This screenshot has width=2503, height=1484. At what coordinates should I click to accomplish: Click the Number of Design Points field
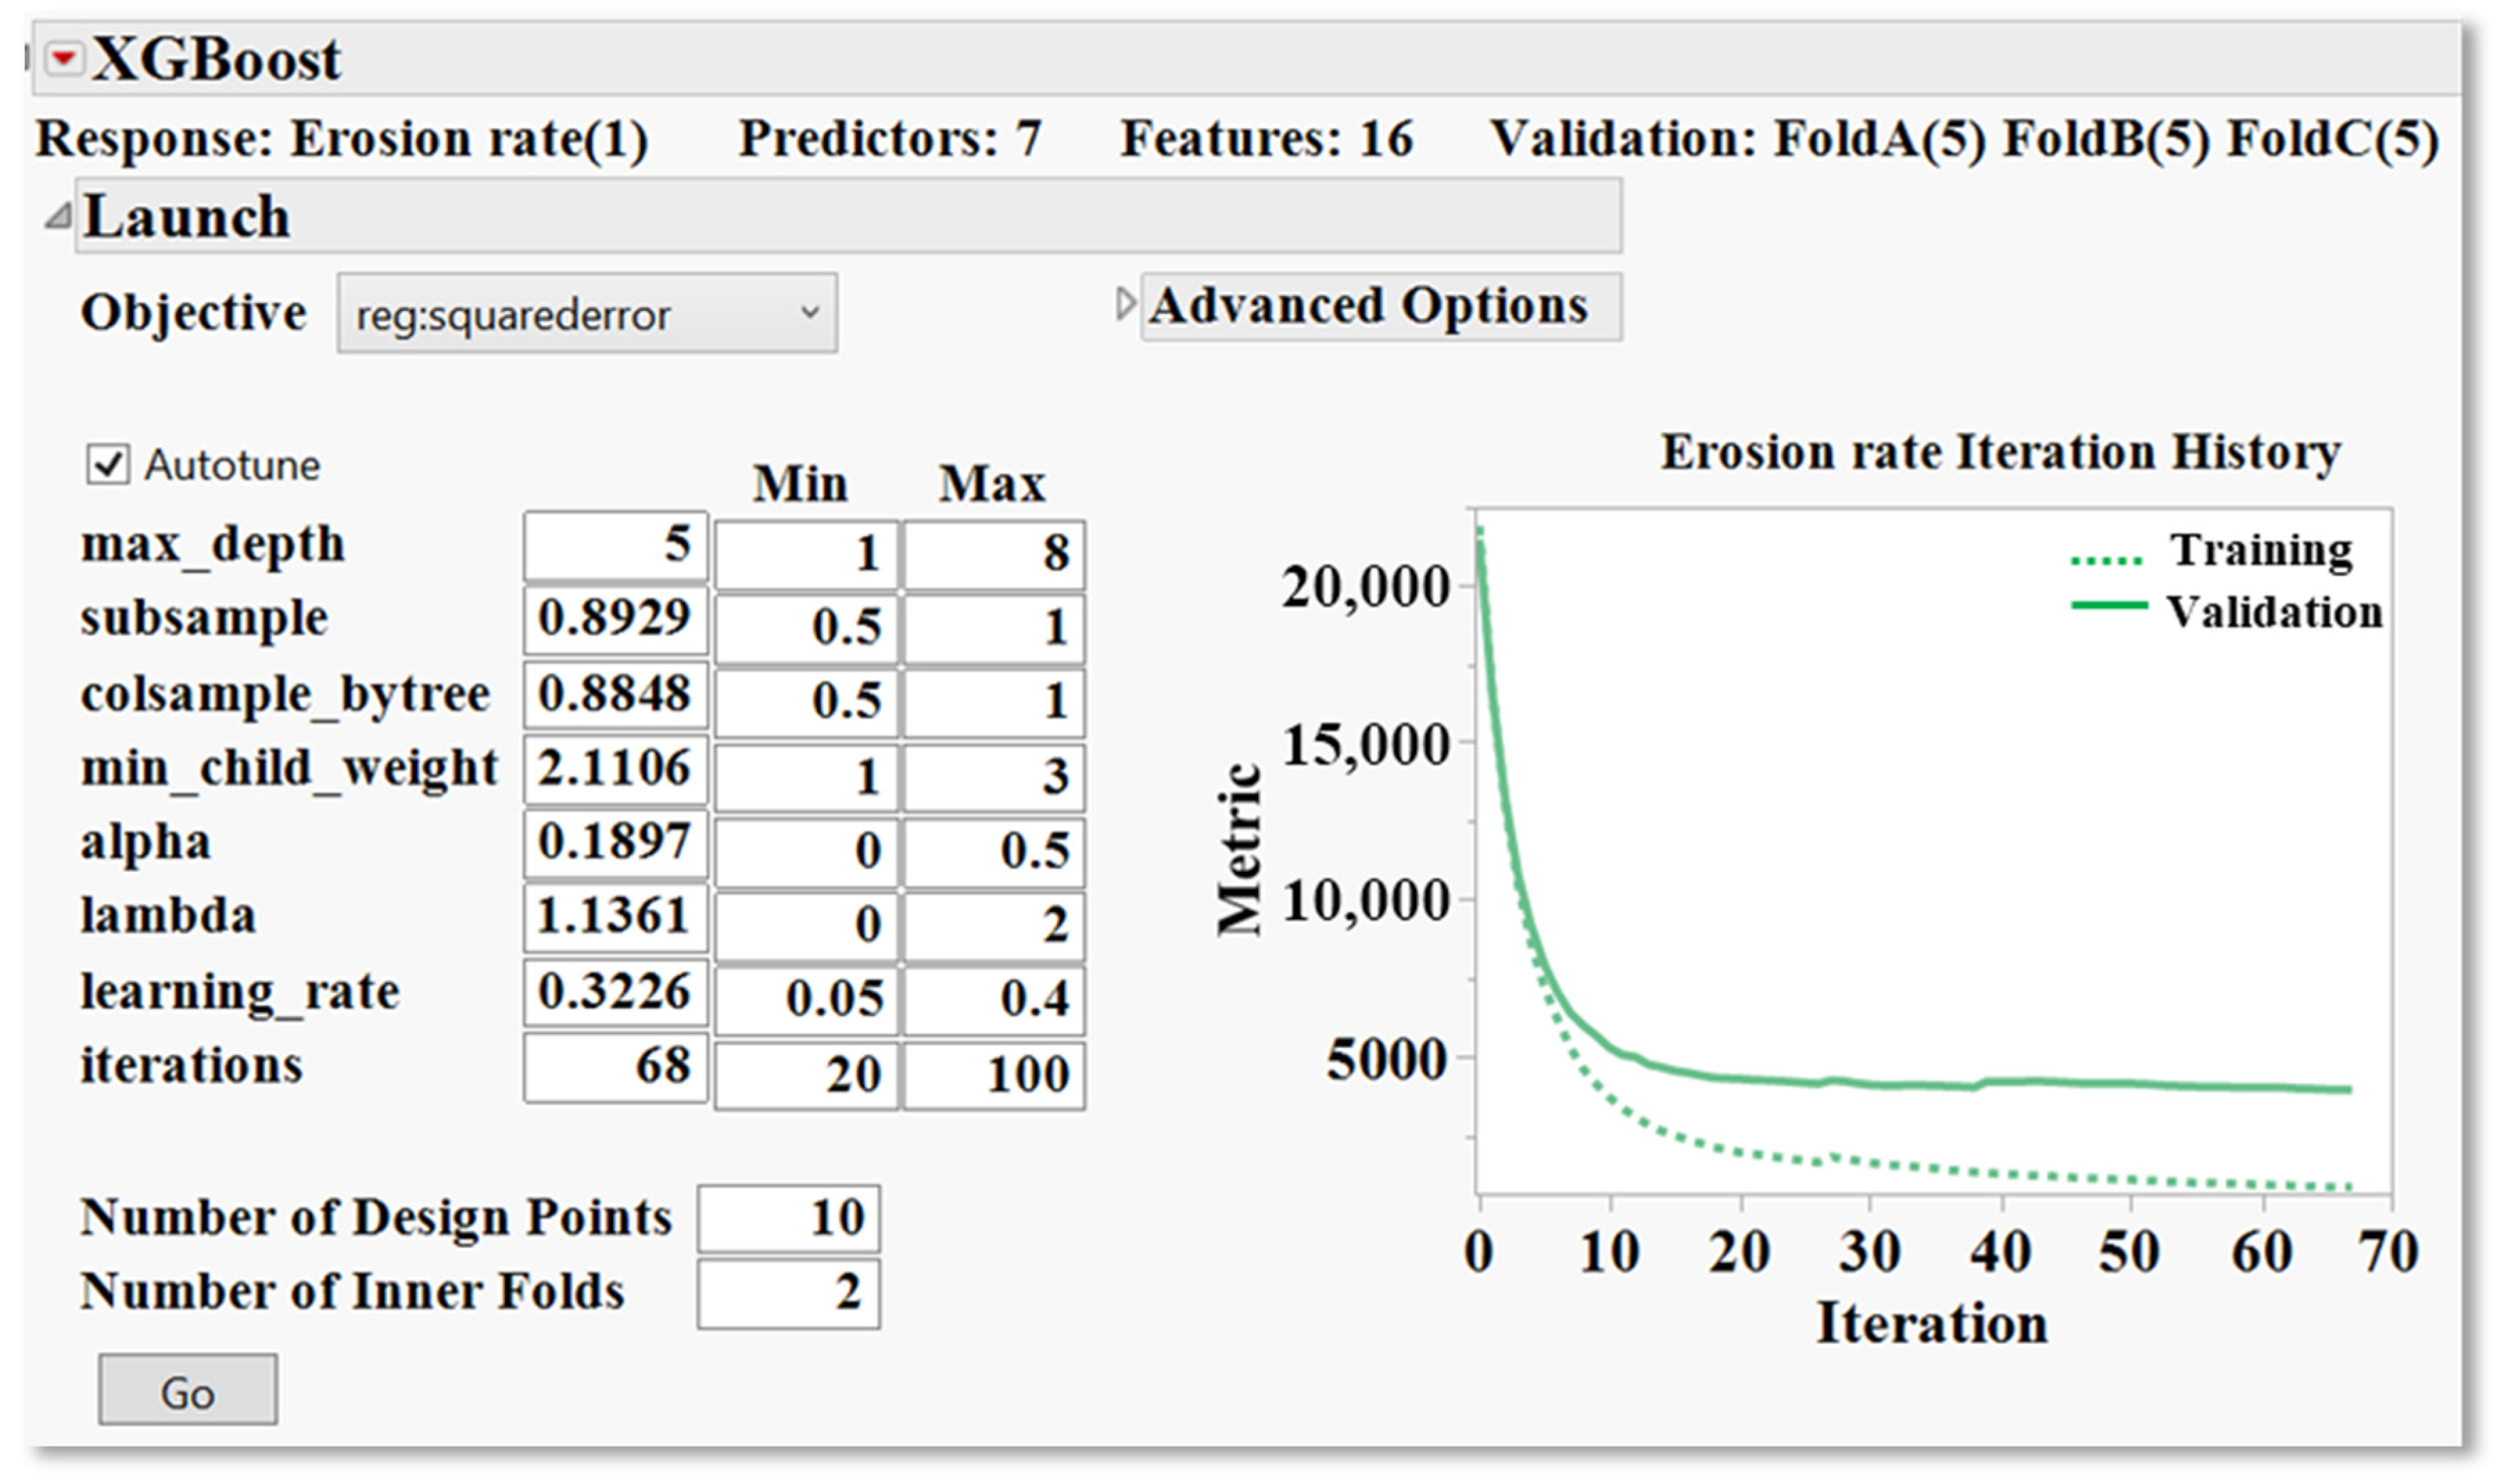tap(789, 1219)
